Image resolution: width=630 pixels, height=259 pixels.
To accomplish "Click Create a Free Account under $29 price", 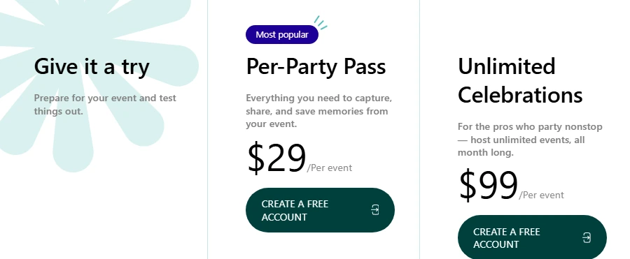I will (320, 210).
